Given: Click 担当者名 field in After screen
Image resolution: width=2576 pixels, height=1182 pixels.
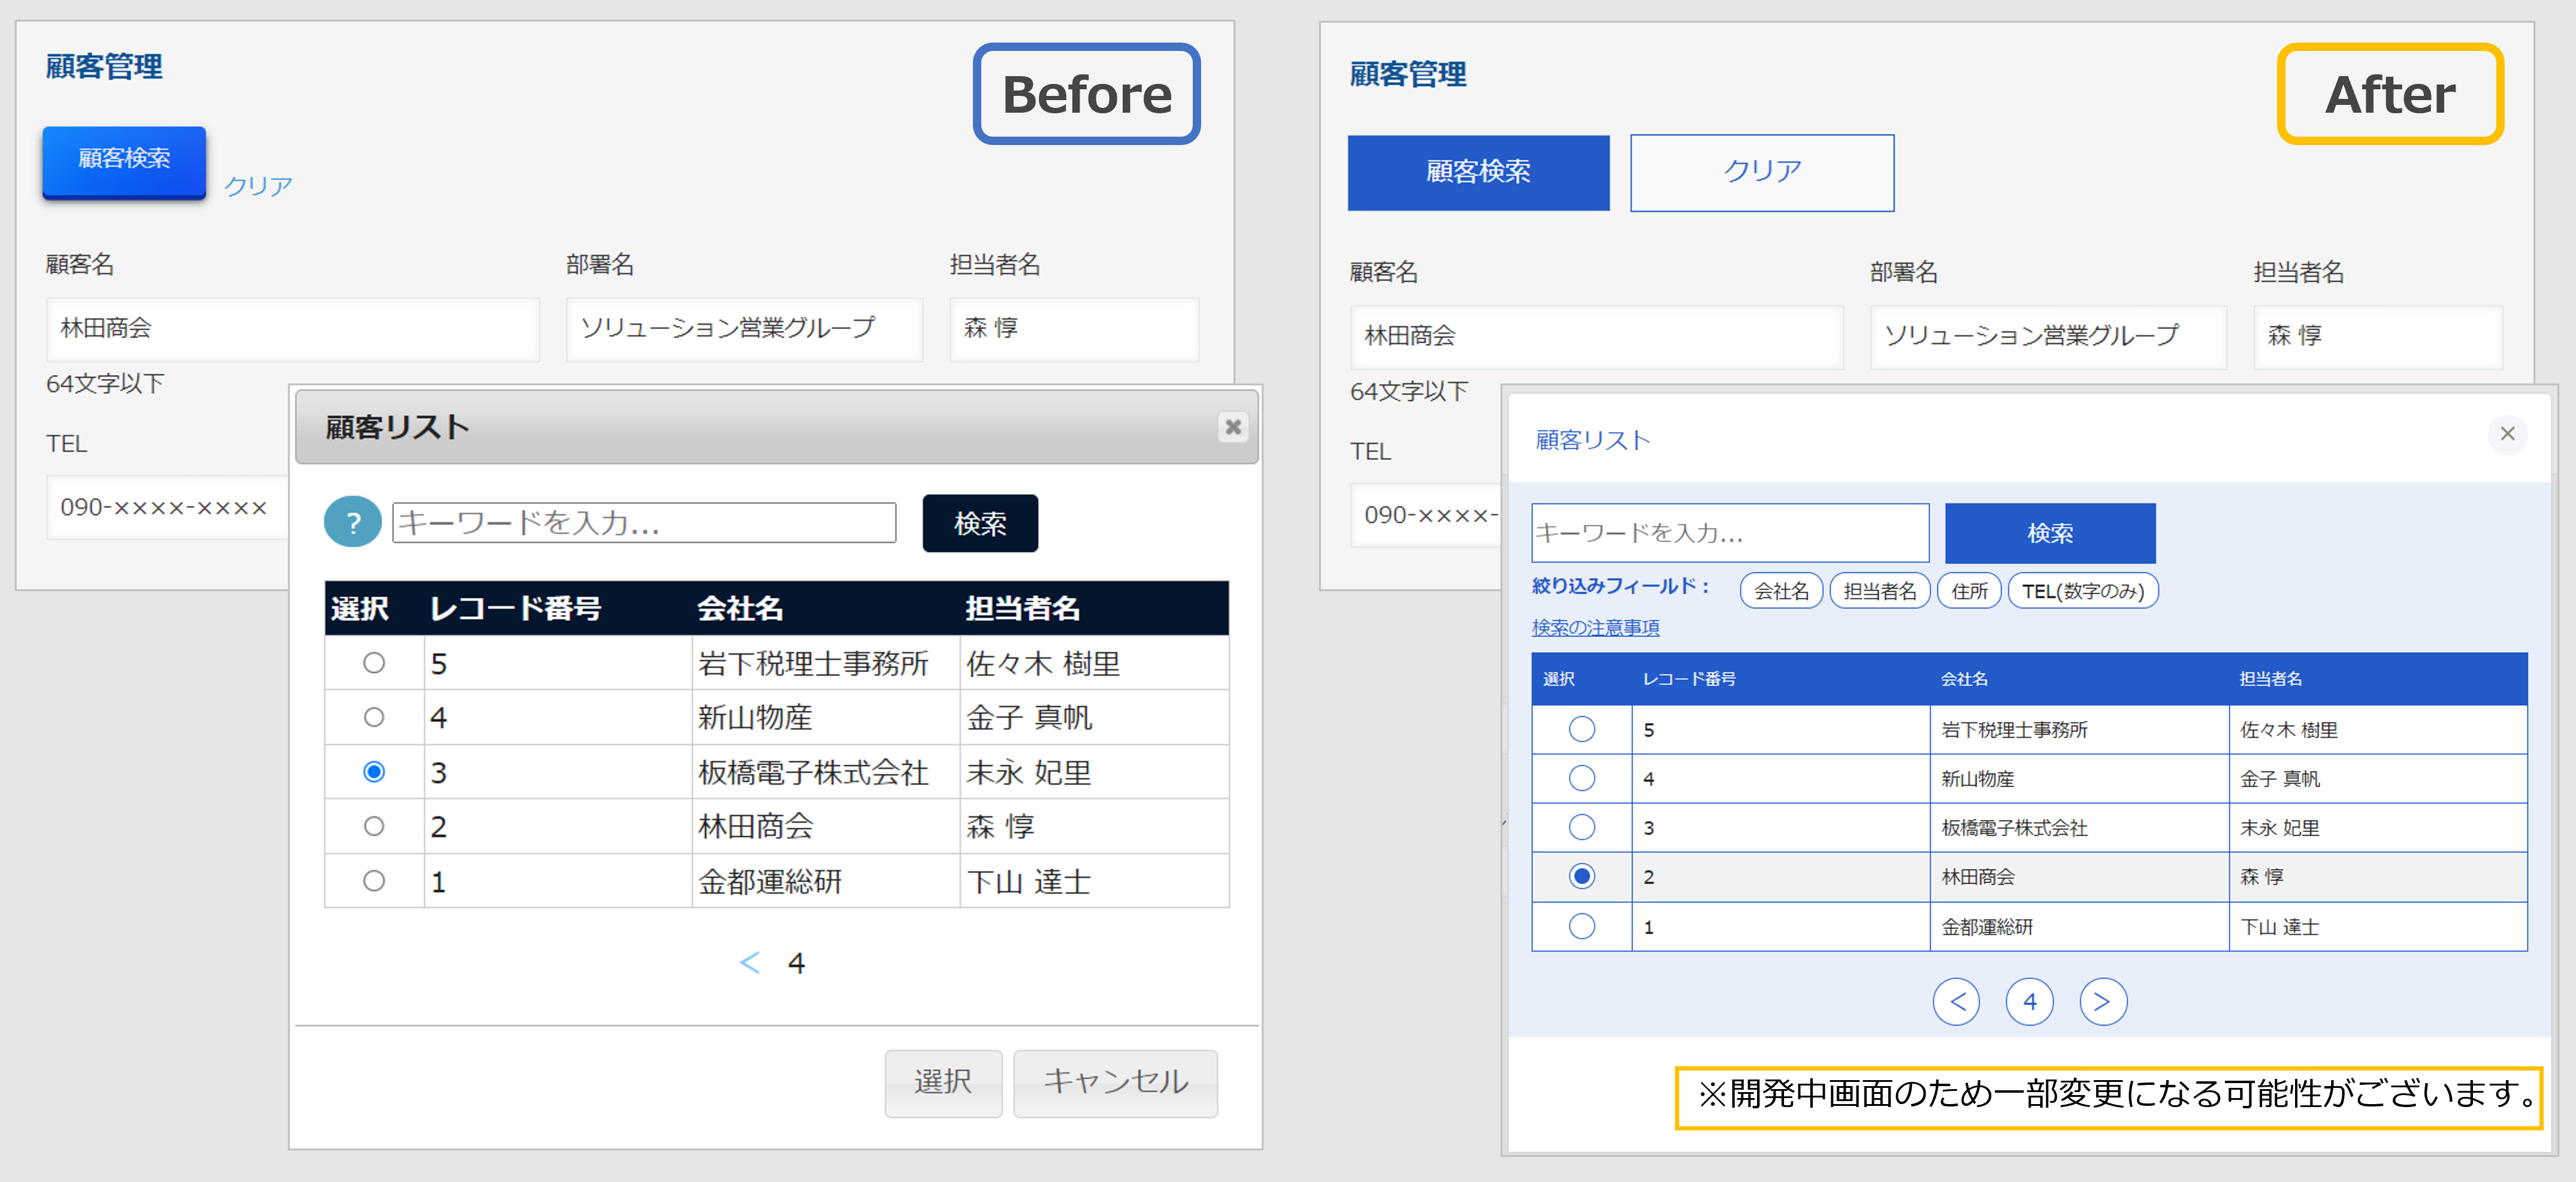Looking at the screenshot, I should point(2378,336).
